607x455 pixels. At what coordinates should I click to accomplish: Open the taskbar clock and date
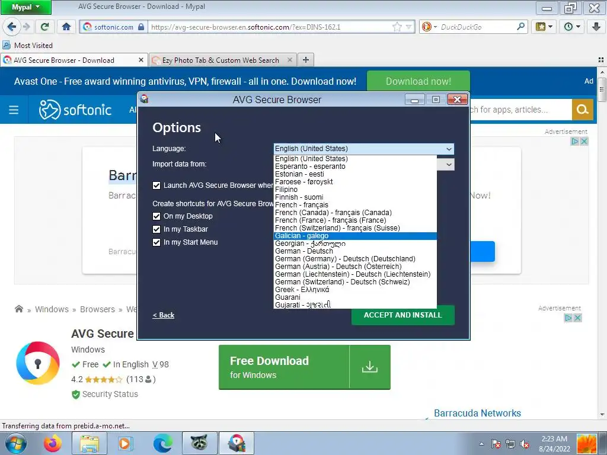pos(554,444)
